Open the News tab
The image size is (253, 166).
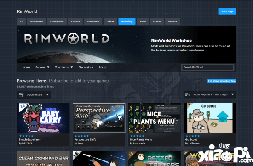[143, 22]
